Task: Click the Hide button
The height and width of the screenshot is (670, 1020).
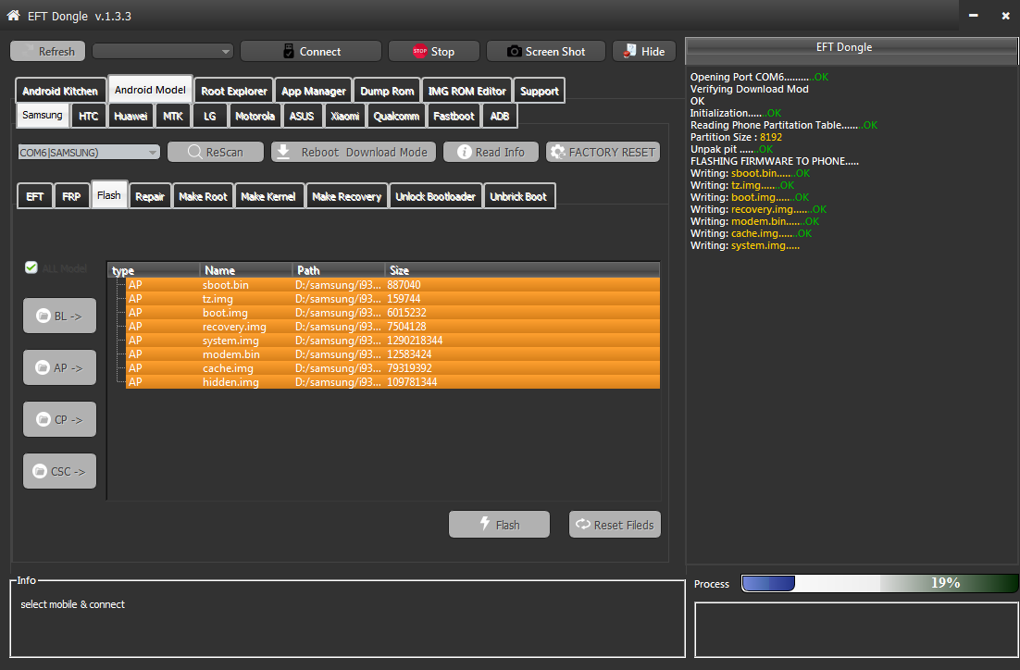Action: click(x=644, y=52)
